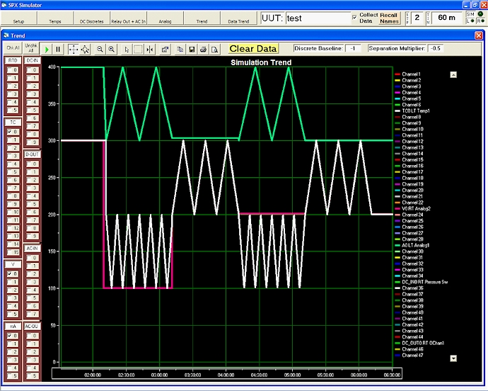Viewport: 488px width, 391px height.
Task: Click the SPX Simulator title bar icon
Action: tap(4, 5)
